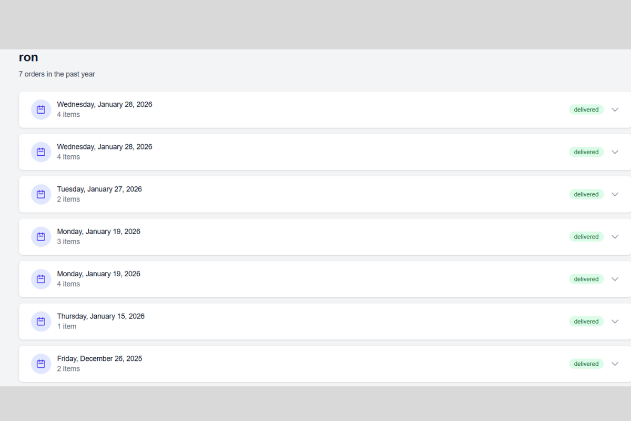Select the 1 item row for January 15

pyautogui.click(x=67, y=326)
